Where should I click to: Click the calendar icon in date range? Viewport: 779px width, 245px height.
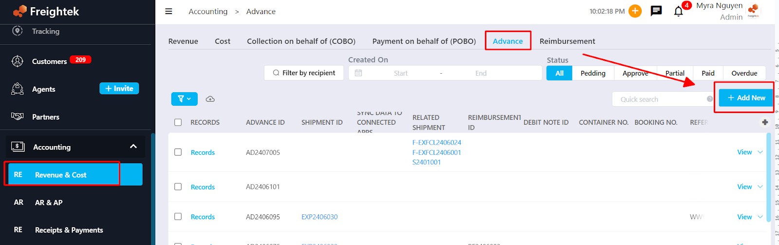tap(358, 73)
